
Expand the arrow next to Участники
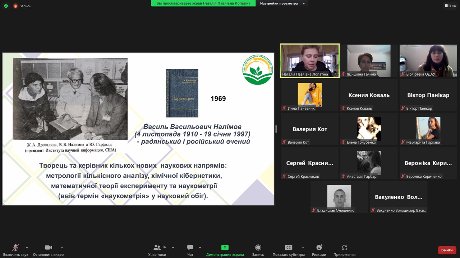point(173,247)
